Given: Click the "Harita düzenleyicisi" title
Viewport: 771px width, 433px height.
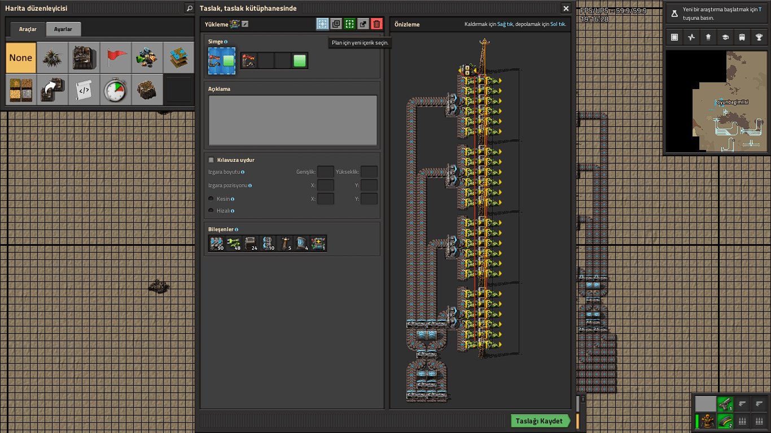Looking at the screenshot, I should 36,8.
